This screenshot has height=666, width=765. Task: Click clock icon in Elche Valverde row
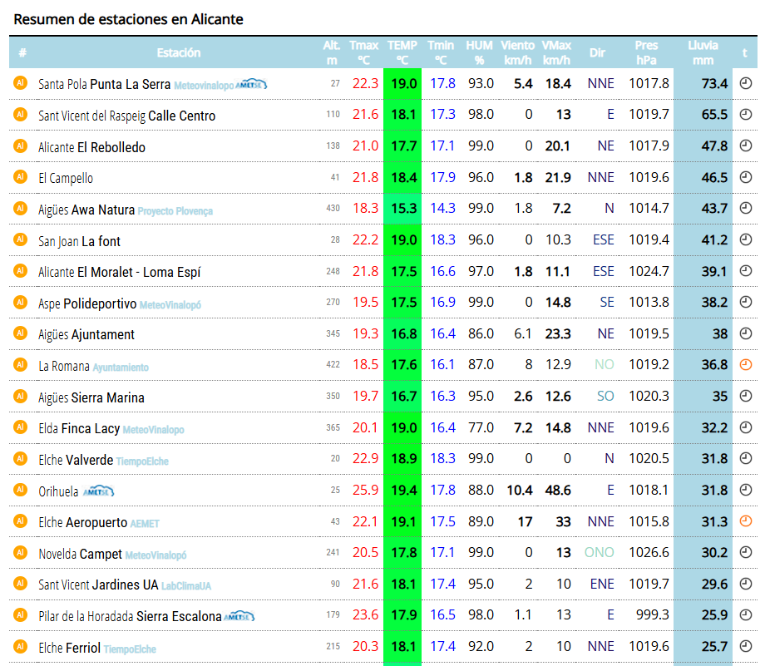[746, 458]
